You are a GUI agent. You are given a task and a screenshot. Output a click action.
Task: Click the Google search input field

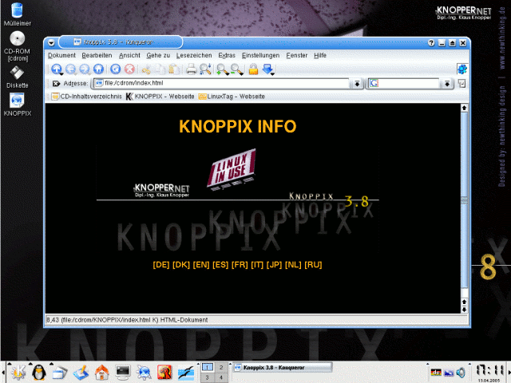[x=404, y=83]
